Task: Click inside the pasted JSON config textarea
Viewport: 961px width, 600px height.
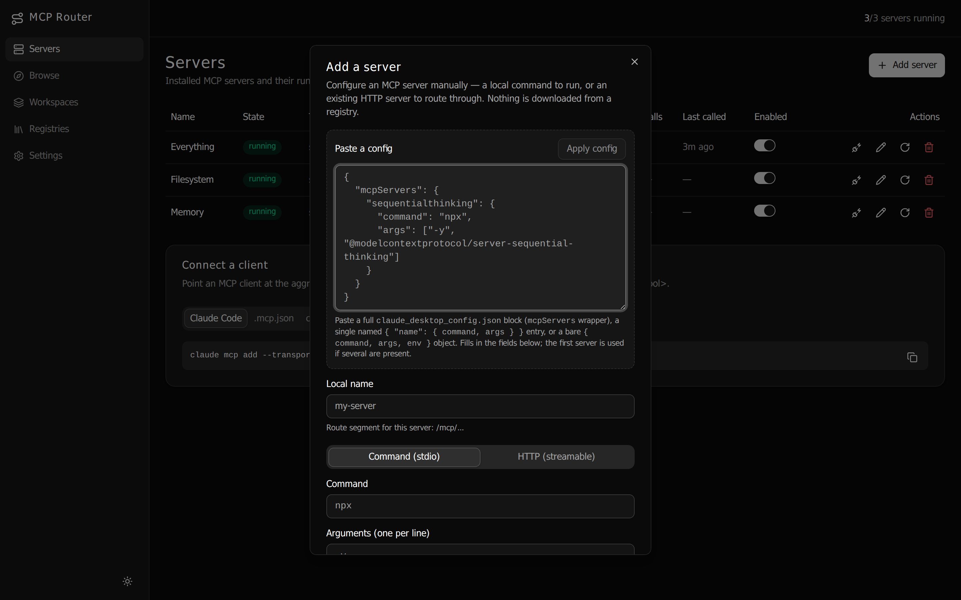Action: coord(480,237)
